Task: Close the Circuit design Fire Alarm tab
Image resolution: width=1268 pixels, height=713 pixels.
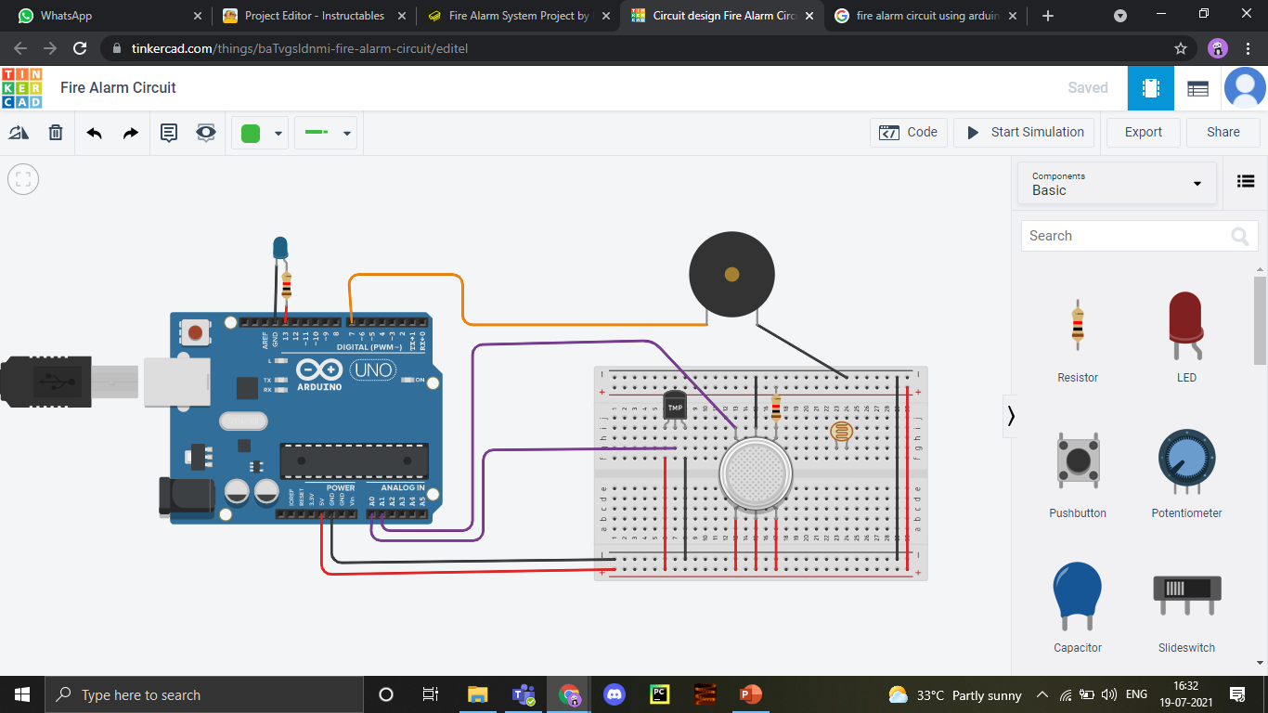Action: click(809, 16)
